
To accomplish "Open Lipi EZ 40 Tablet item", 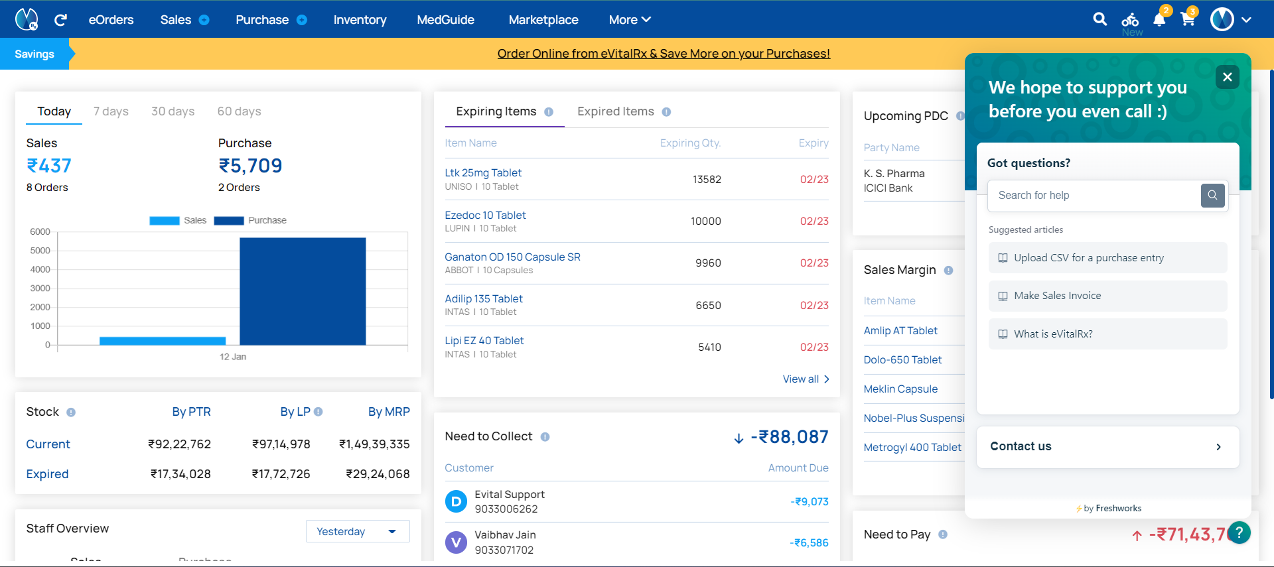I will pos(484,341).
